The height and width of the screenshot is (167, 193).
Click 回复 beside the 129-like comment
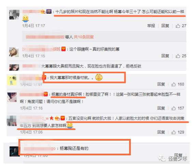(161, 132)
